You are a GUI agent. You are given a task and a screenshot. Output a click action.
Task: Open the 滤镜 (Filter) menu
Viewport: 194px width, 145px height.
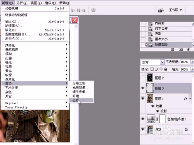tap(7, 3)
